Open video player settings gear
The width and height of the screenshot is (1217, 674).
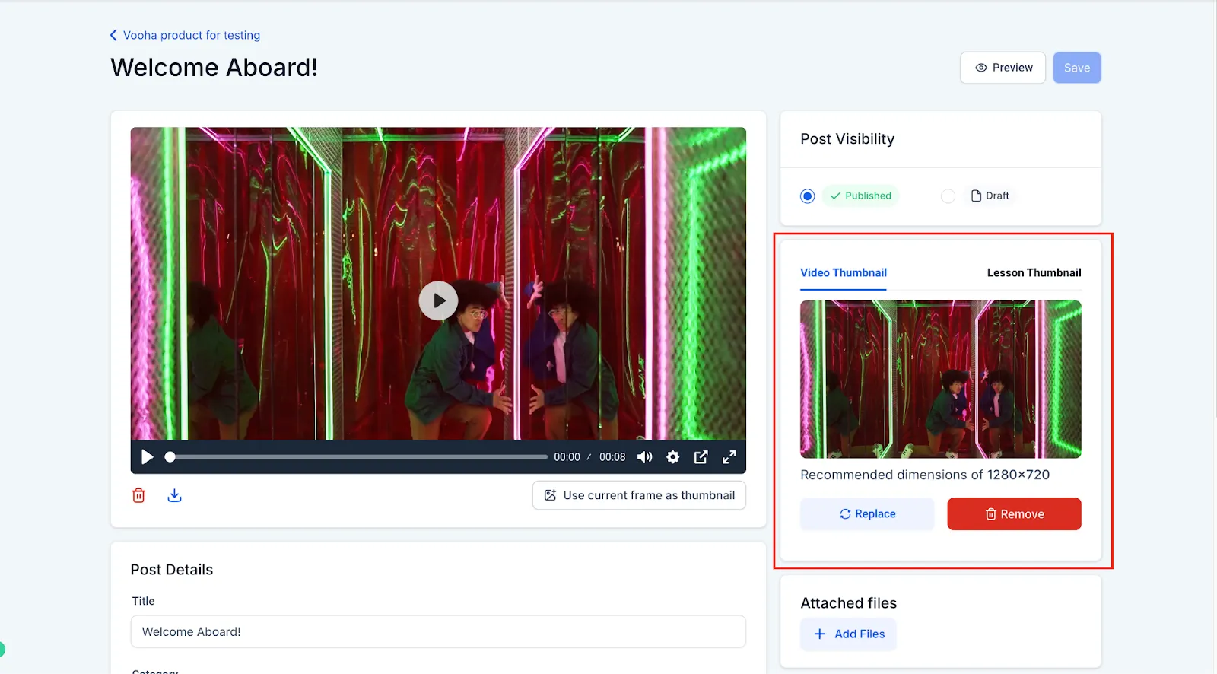click(672, 457)
